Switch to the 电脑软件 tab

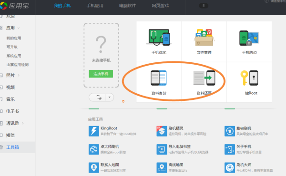(x=127, y=6)
